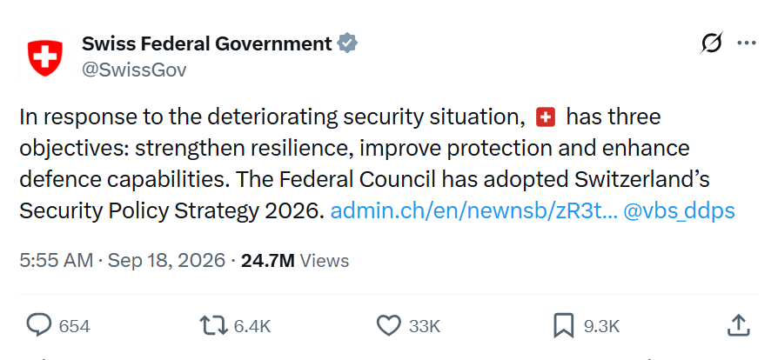Open the @SwissGov handle profile

click(134, 70)
